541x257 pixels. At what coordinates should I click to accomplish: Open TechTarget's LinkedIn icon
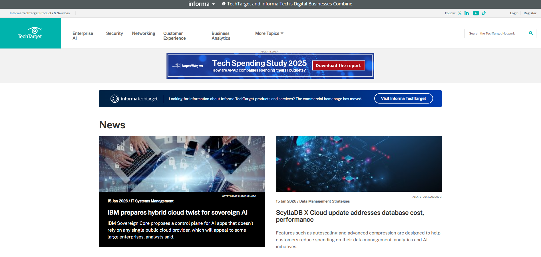pyautogui.click(x=467, y=13)
